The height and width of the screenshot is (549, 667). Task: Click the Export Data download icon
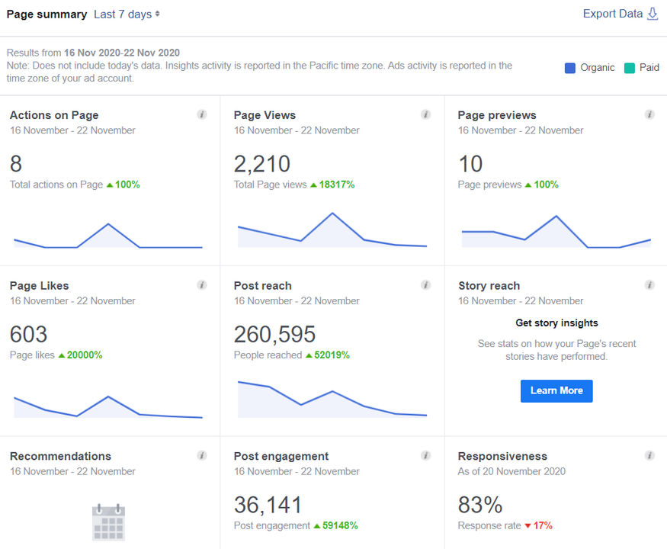pos(653,14)
